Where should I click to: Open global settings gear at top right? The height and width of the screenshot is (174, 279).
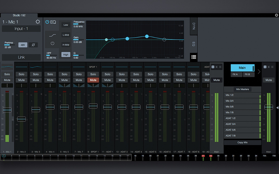(276, 15)
